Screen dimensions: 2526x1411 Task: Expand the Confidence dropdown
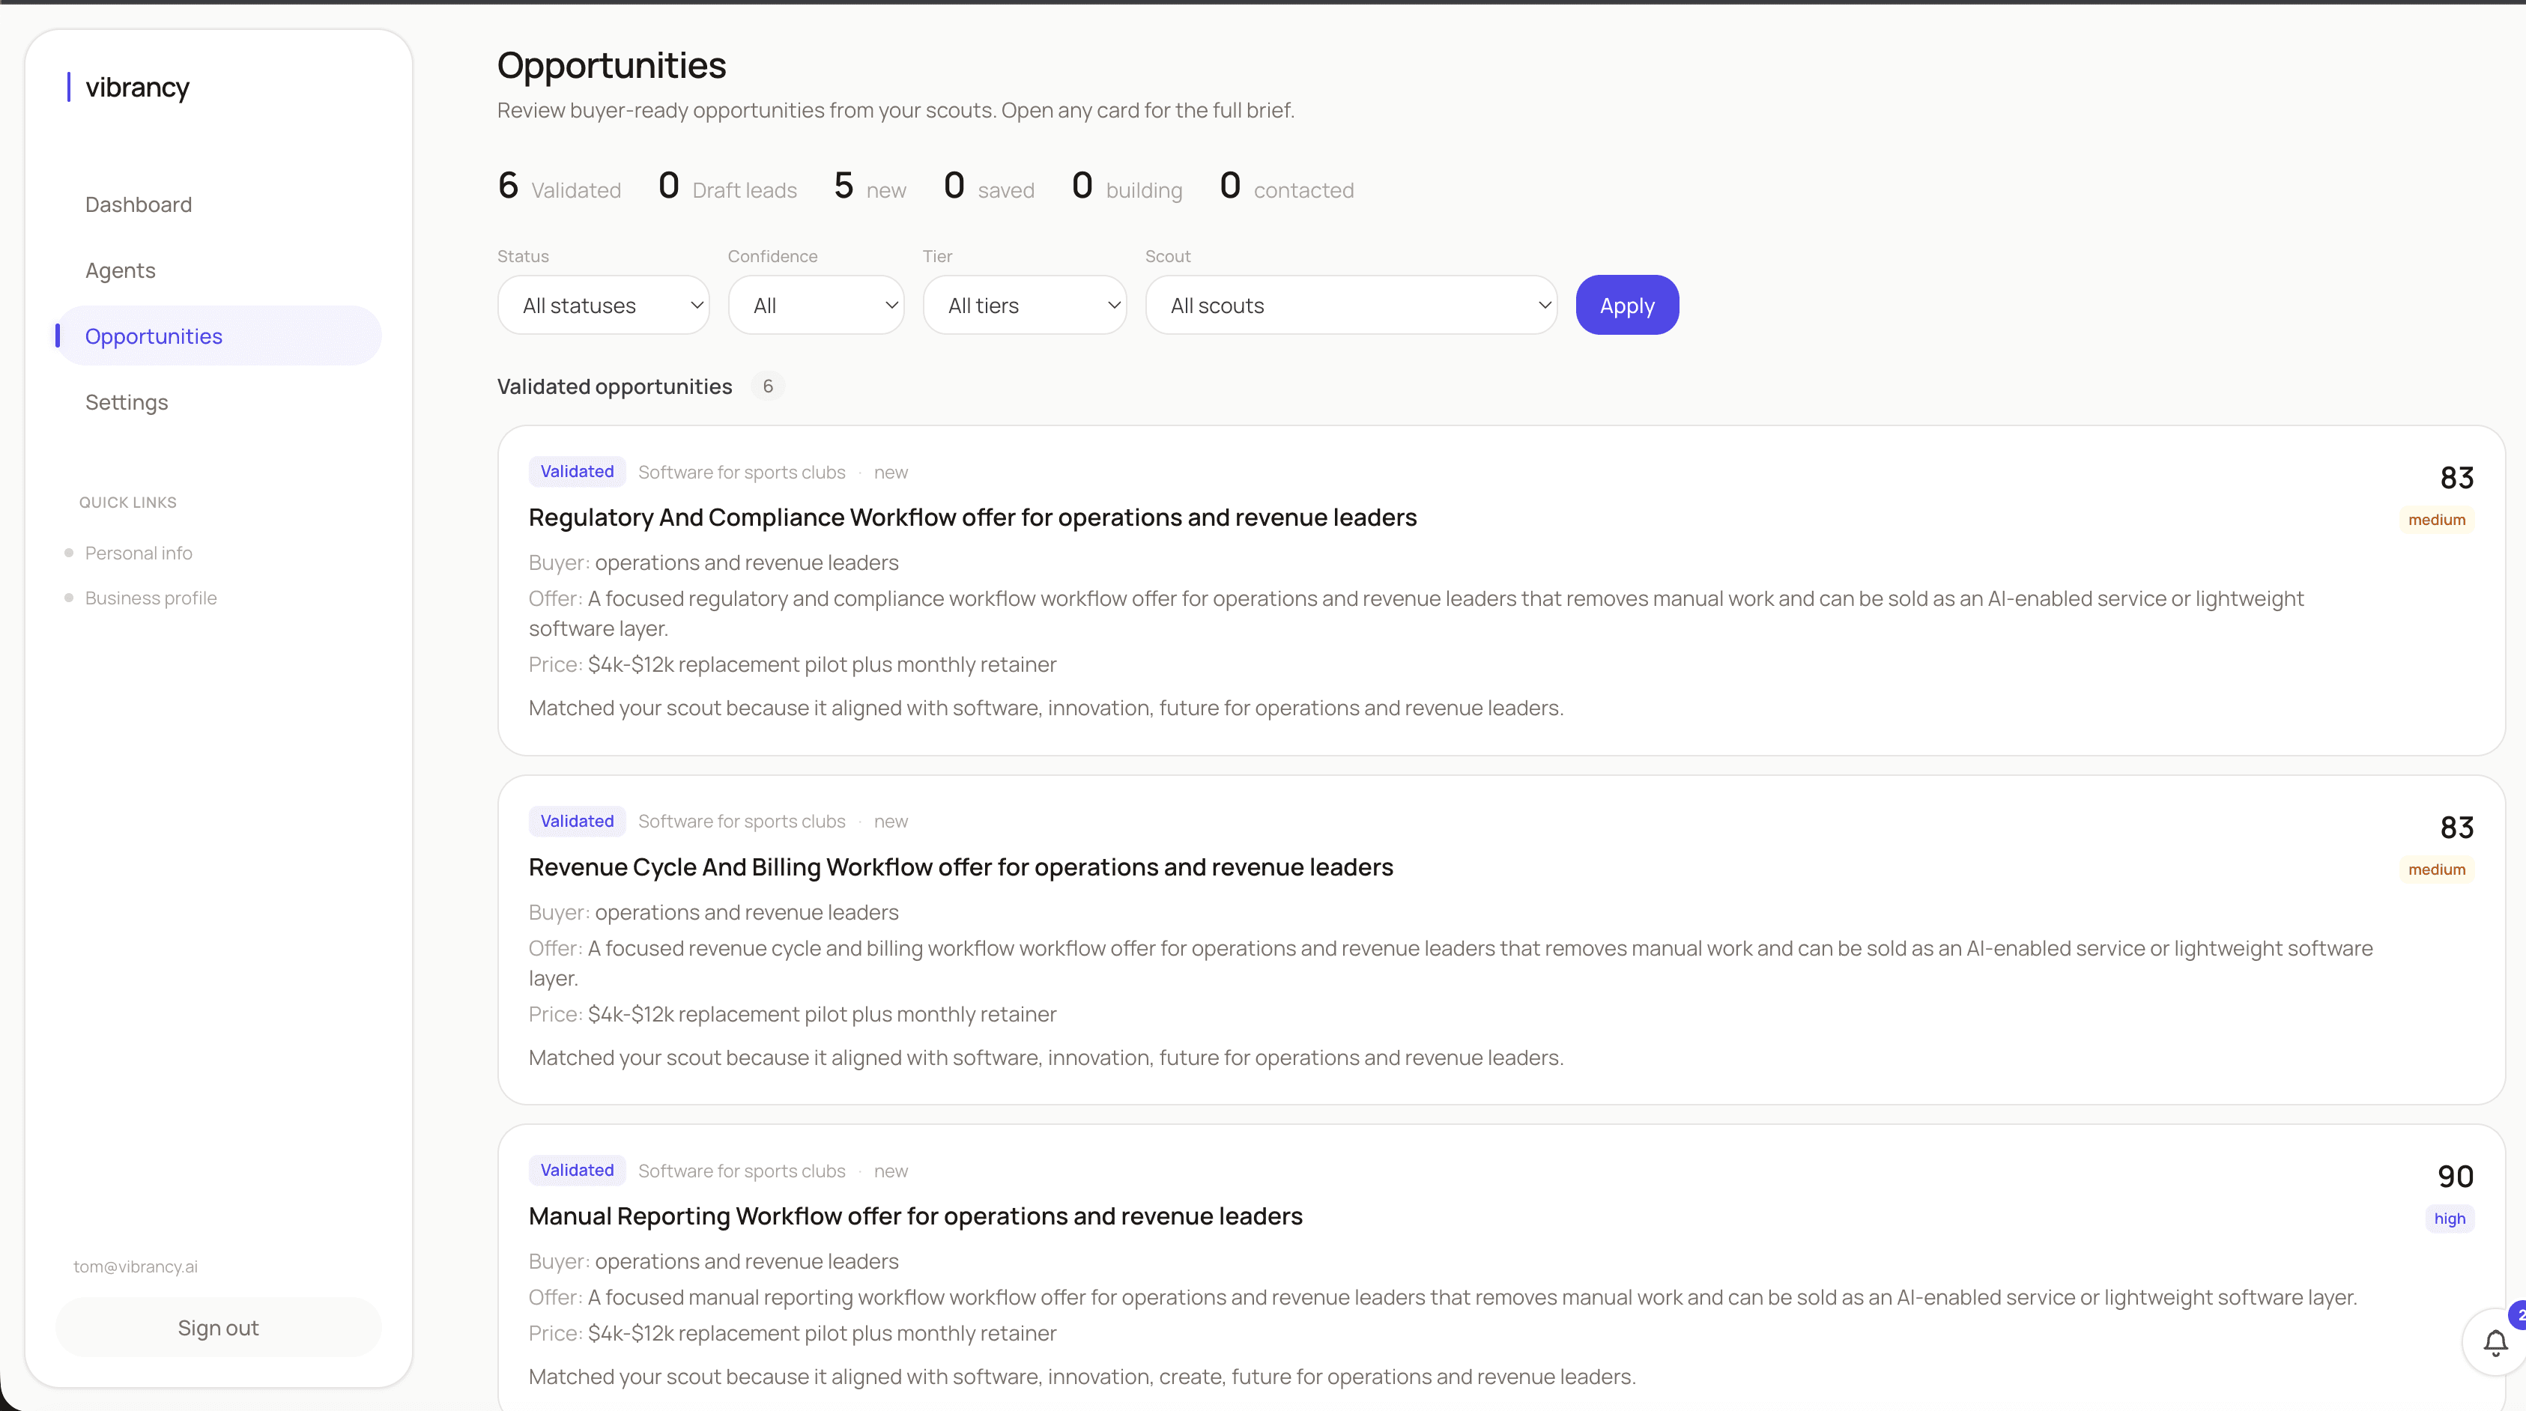tap(816, 305)
